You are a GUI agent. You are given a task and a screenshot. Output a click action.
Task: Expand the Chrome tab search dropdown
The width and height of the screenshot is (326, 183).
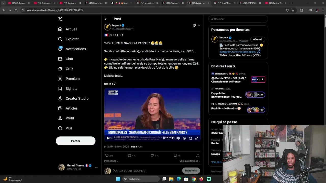3,3
